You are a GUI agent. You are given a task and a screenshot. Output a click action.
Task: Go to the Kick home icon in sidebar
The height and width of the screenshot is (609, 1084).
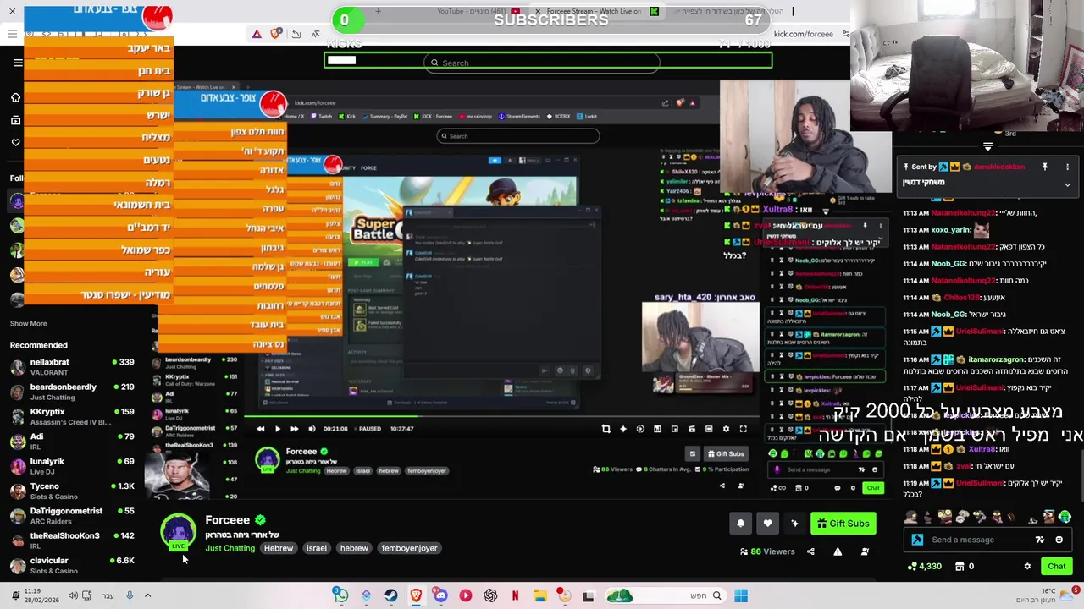[15, 97]
